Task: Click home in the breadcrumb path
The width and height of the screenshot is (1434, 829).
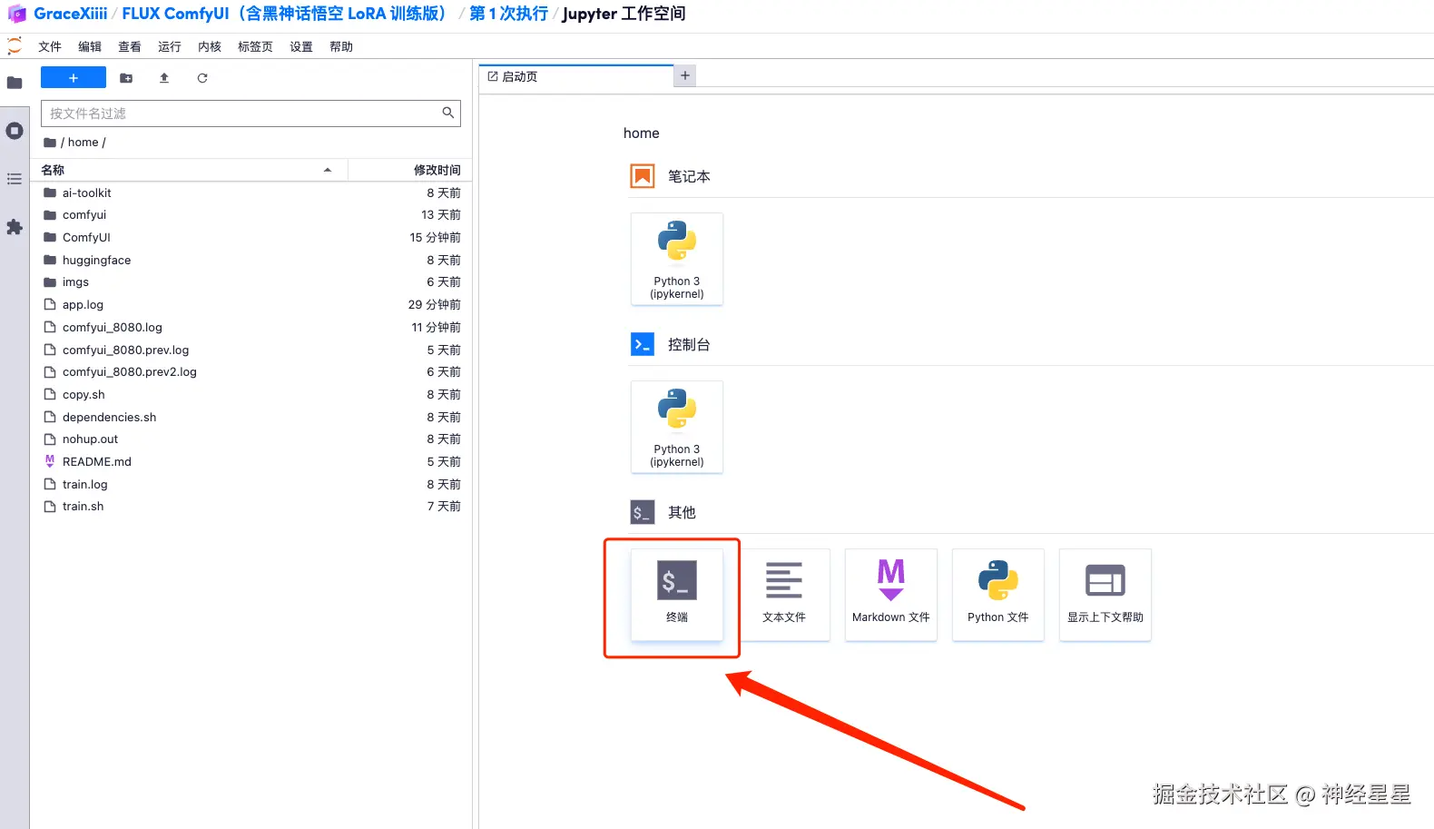Action: pyautogui.click(x=83, y=143)
